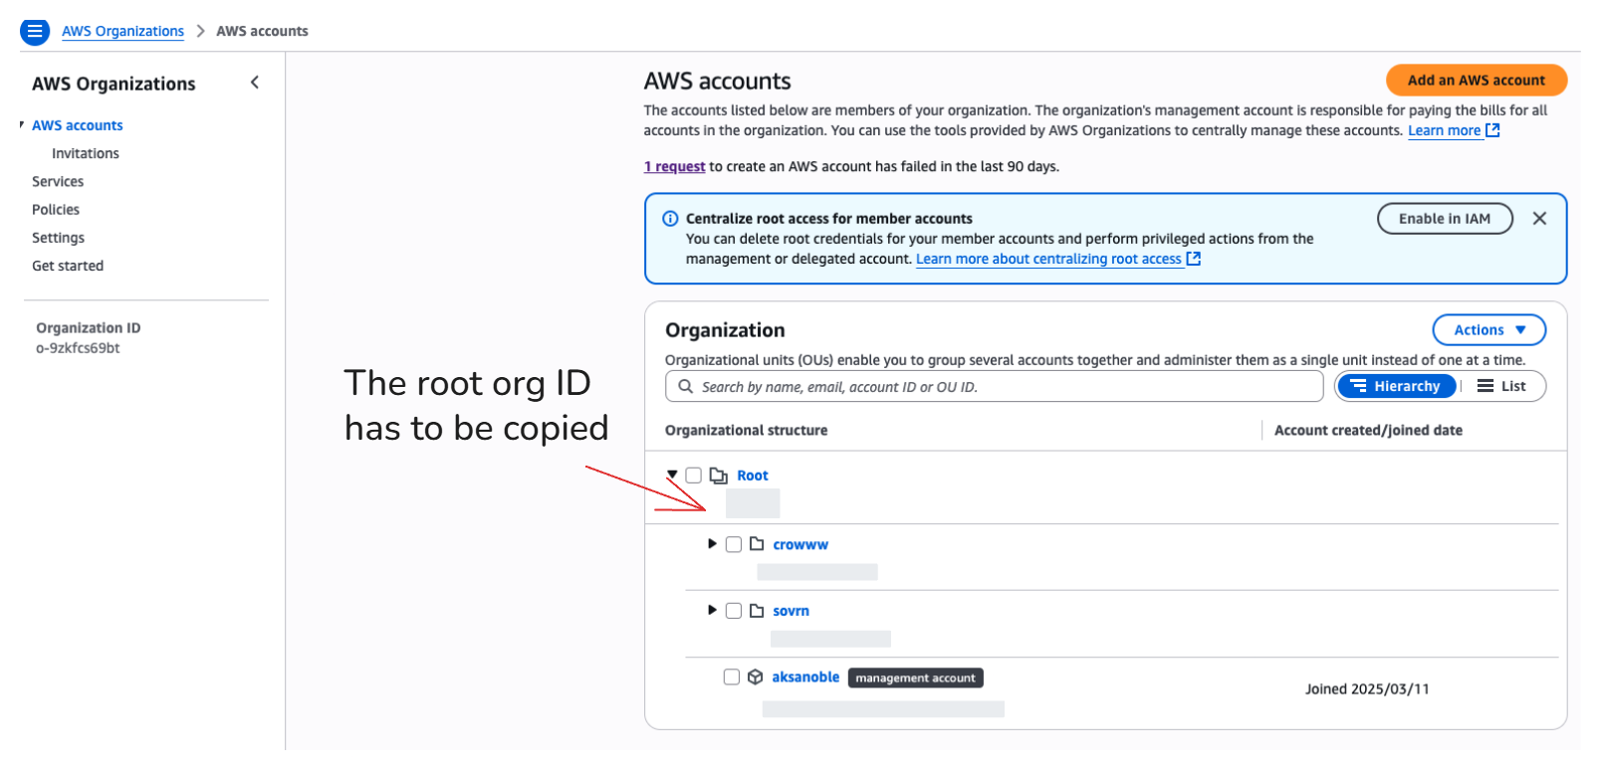Select the crowww checkbox
This screenshot has width=1600, height=770.
734,544
